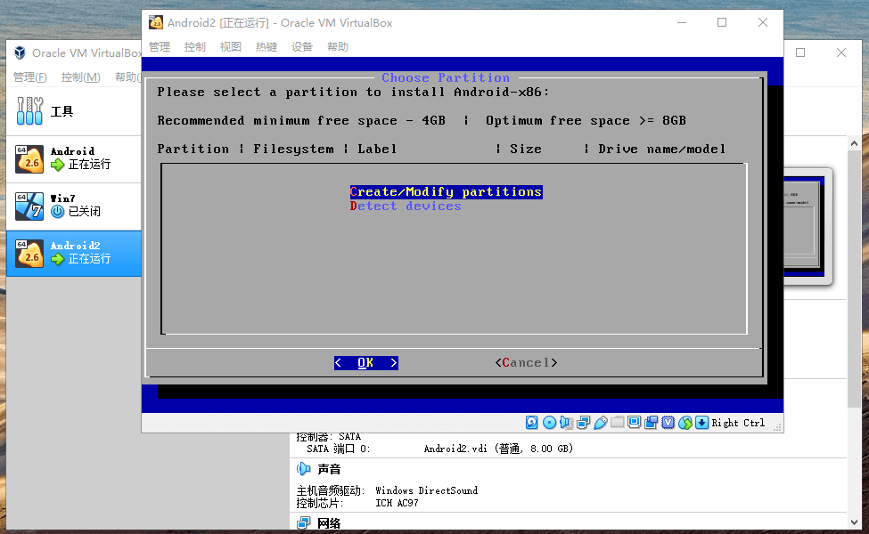Click the keyboard capture arrow icon

(702, 423)
